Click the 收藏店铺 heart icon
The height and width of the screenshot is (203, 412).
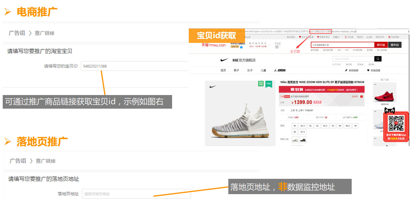click(368, 71)
